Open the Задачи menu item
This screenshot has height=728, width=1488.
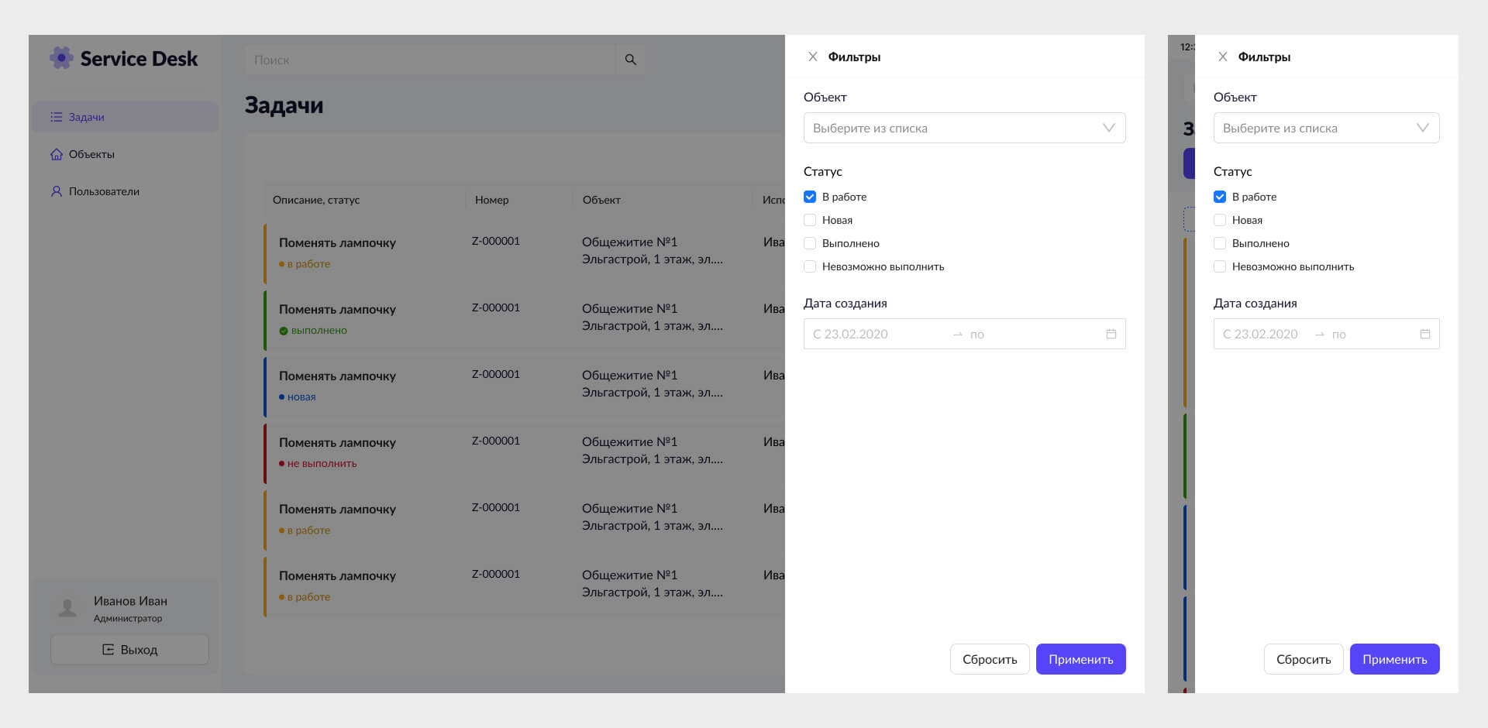(x=86, y=117)
